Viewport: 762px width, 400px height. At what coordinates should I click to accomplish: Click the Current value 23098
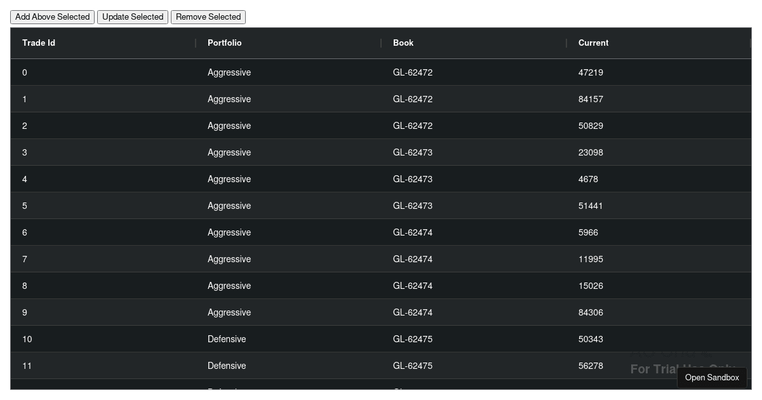tap(591, 152)
